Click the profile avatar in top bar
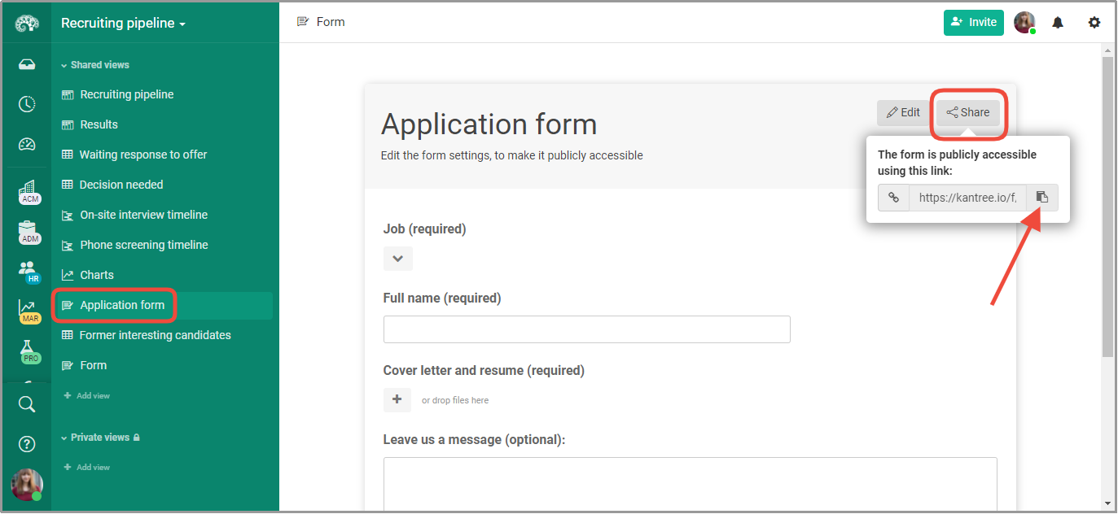The height and width of the screenshot is (514, 1118). pyautogui.click(x=1025, y=23)
